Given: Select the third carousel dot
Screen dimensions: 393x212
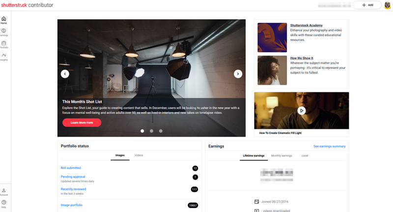Looking at the screenshot, I should tap(161, 131).
